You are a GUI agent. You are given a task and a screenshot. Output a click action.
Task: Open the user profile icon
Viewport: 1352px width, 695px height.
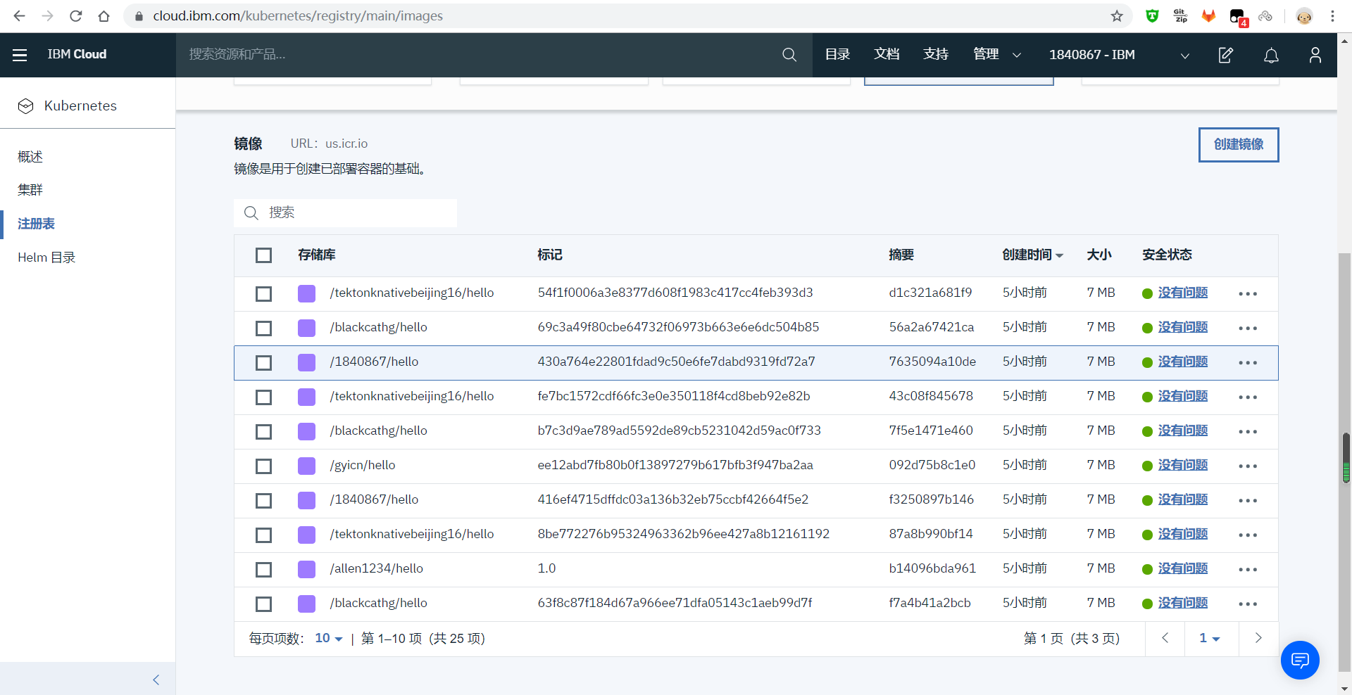click(x=1315, y=55)
